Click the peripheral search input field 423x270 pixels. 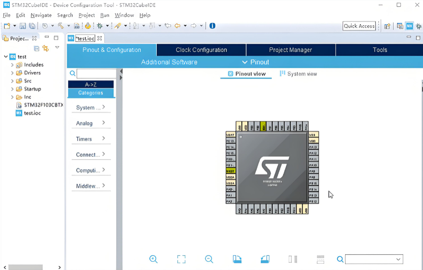(96, 73)
